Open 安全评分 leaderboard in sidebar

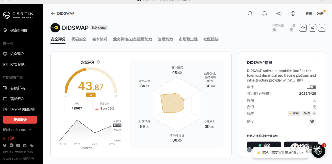click(17, 54)
